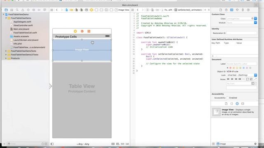The height and width of the screenshot is (148, 264).
Task: Show the Media library
Action: click(243, 104)
